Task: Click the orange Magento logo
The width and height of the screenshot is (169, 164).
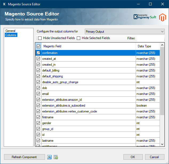Action: click(x=163, y=17)
